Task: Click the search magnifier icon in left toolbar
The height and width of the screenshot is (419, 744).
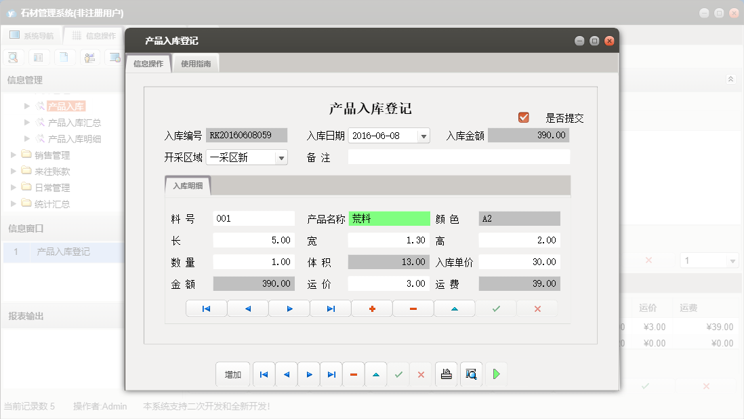Action: click(13, 57)
